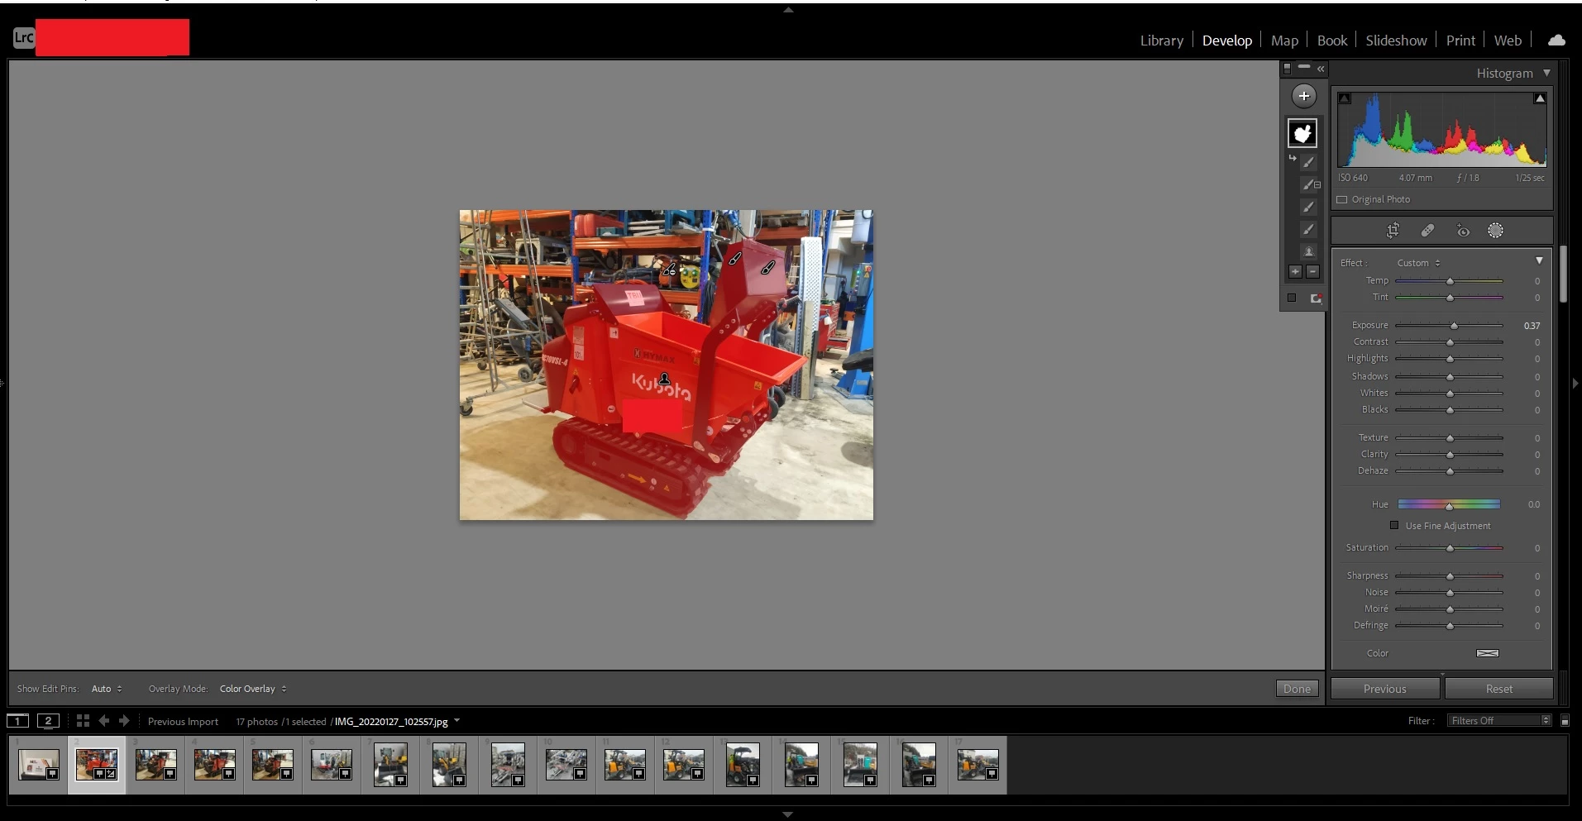Image resolution: width=1582 pixels, height=821 pixels.
Task: Select the white mask thumbnail in Masks panel
Action: [1302, 133]
